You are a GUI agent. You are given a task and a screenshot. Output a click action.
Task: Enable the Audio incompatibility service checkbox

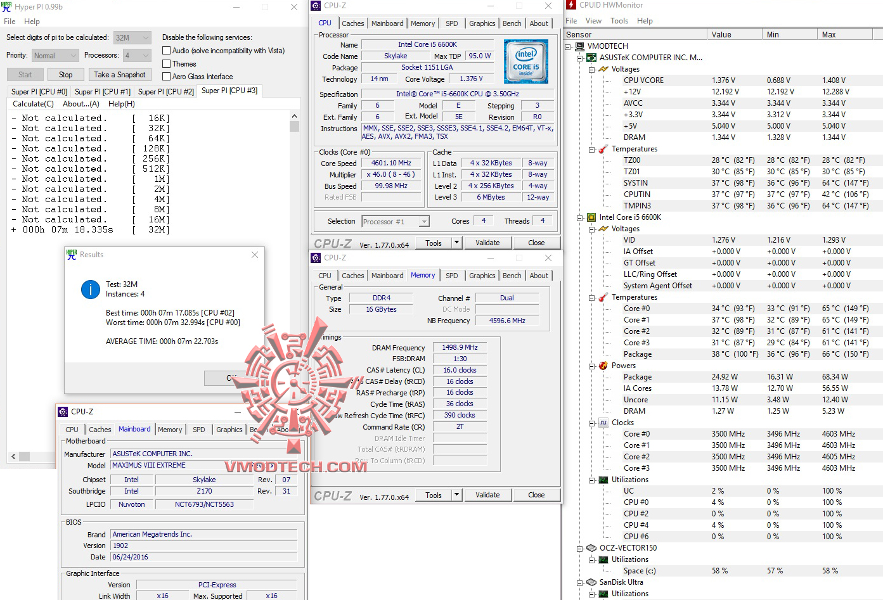coord(165,51)
